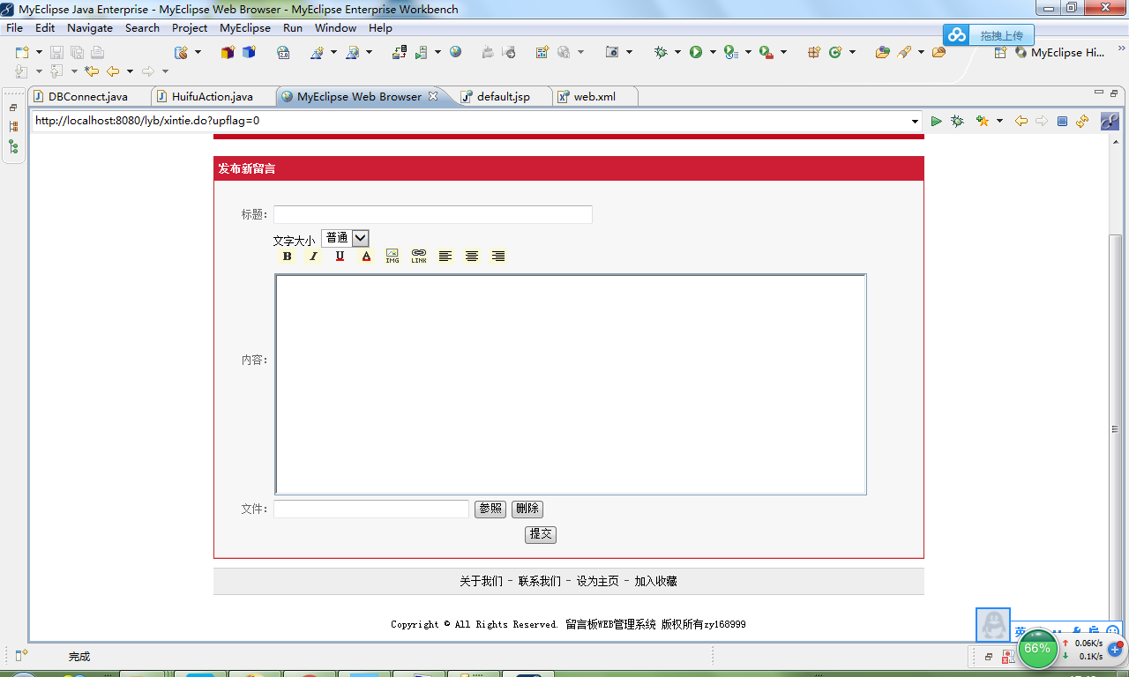Click inside the 标题 title input field
Viewport: 1129px width, 677px height.
tap(432, 213)
